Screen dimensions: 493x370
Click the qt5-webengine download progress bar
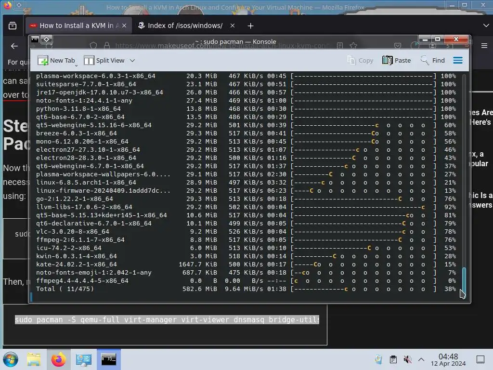pos(363,125)
